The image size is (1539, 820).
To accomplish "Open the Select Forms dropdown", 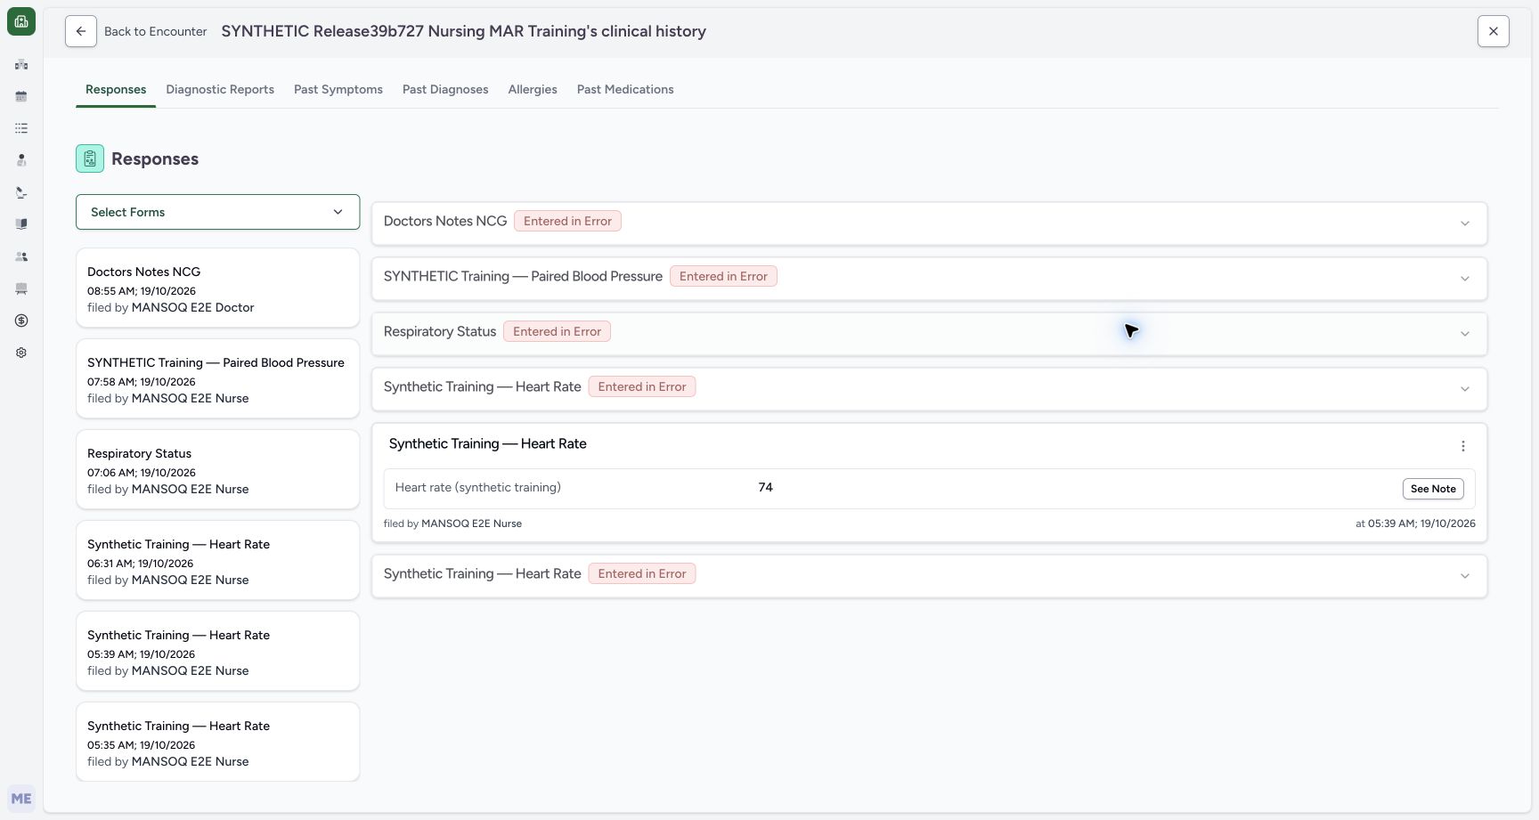I will tap(218, 212).
